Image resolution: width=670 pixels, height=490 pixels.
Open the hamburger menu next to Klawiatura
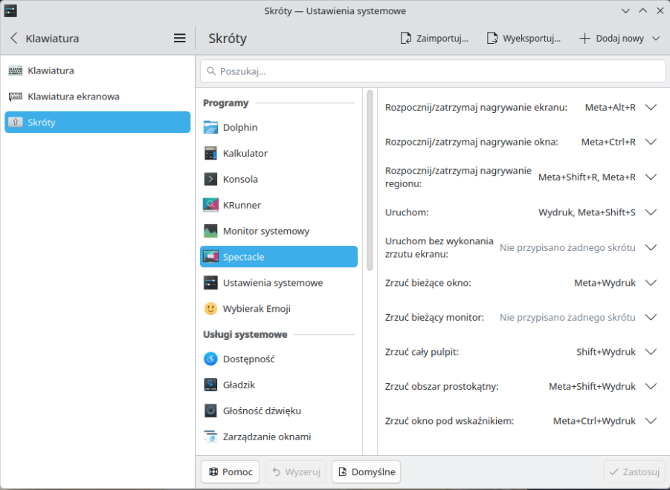click(x=180, y=39)
